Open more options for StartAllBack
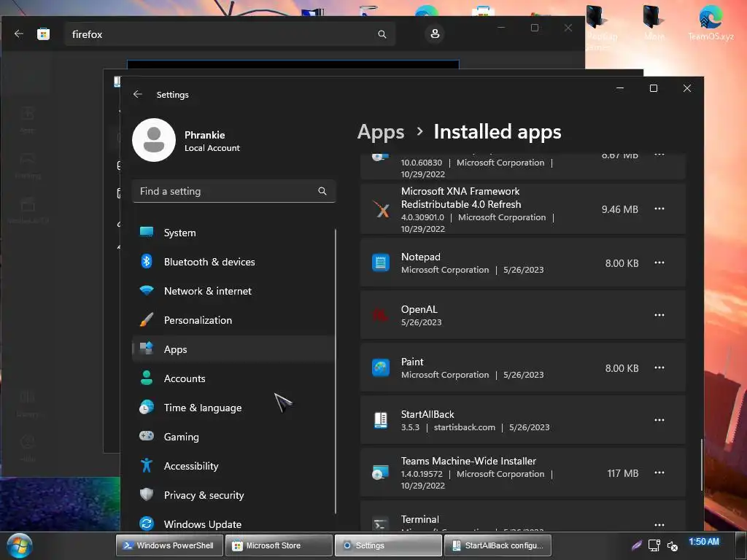747x560 pixels. 659,420
